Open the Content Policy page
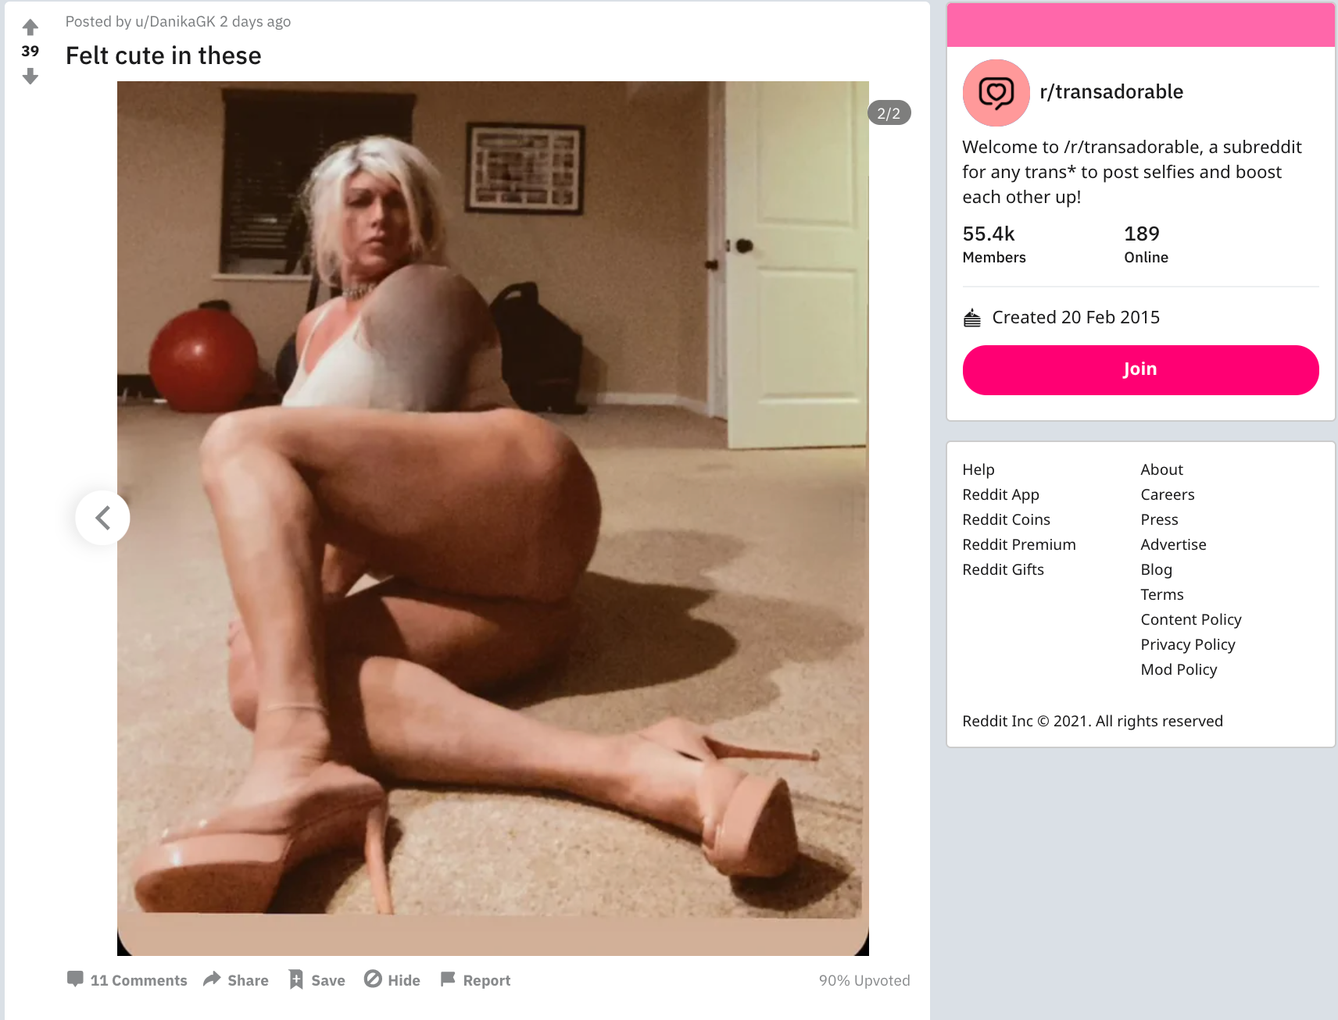The image size is (1338, 1020). click(x=1190, y=619)
